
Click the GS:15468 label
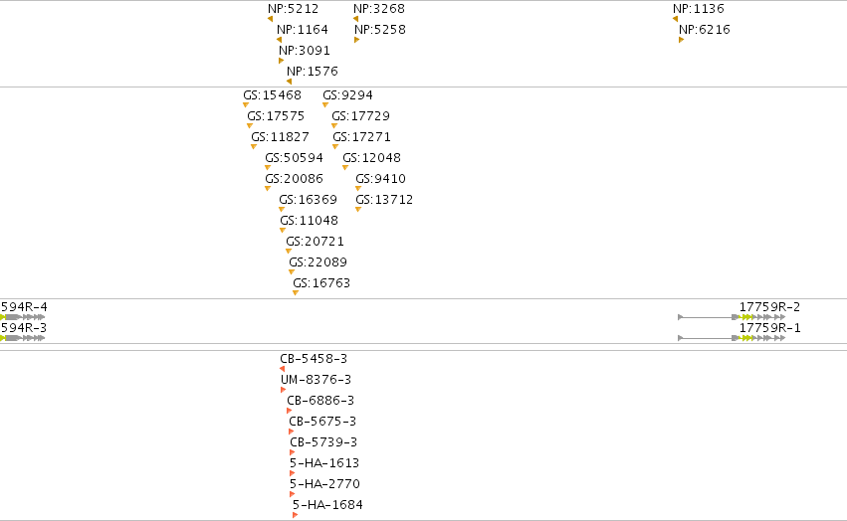click(273, 95)
